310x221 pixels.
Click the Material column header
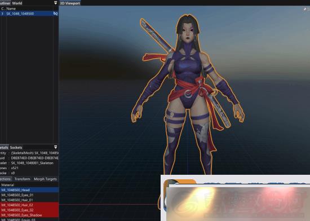[x=8, y=185]
